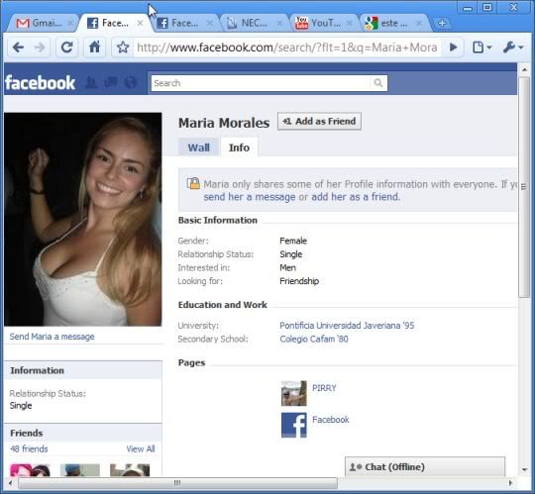Open the notifications globe icon
Image resolution: width=535 pixels, height=494 pixels.
point(131,82)
